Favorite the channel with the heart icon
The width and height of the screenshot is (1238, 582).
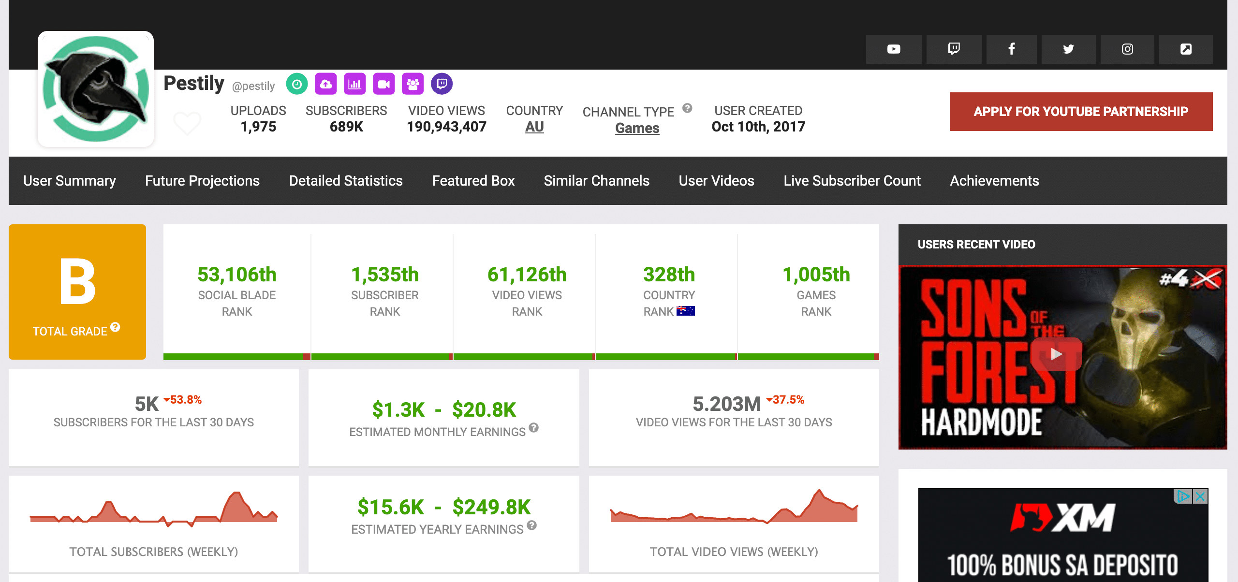point(187,123)
